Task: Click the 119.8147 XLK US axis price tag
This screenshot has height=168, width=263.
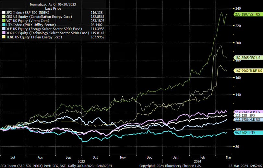Action: coord(248,112)
